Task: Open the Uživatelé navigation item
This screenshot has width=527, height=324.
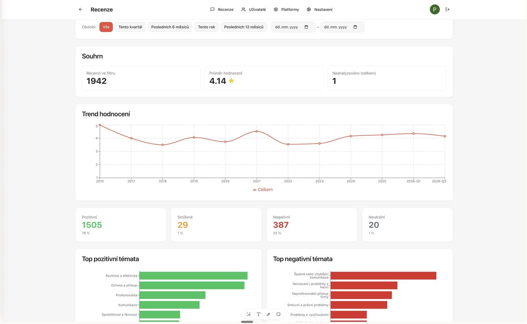Action: [x=254, y=10]
